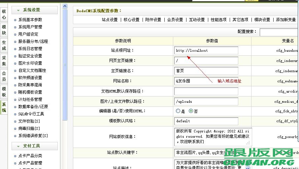Open 防采集串混淆

tap(30, 85)
